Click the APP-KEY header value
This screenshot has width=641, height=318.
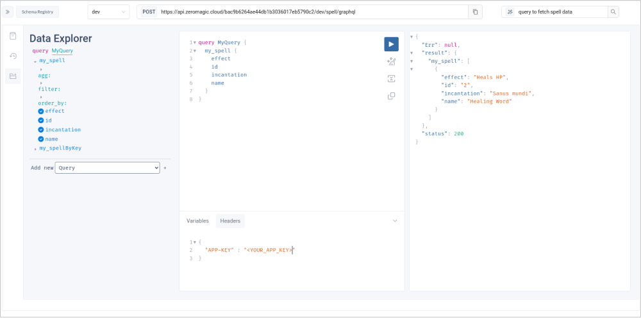269,250
